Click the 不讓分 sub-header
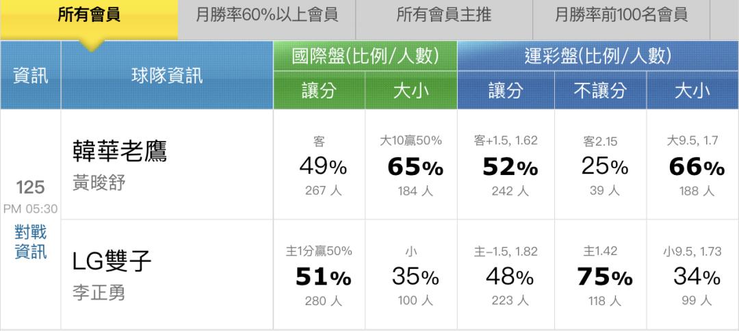The image size is (739, 331). (600, 92)
